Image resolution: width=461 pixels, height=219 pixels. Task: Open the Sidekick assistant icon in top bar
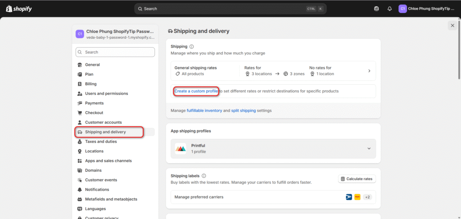[376, 9]
